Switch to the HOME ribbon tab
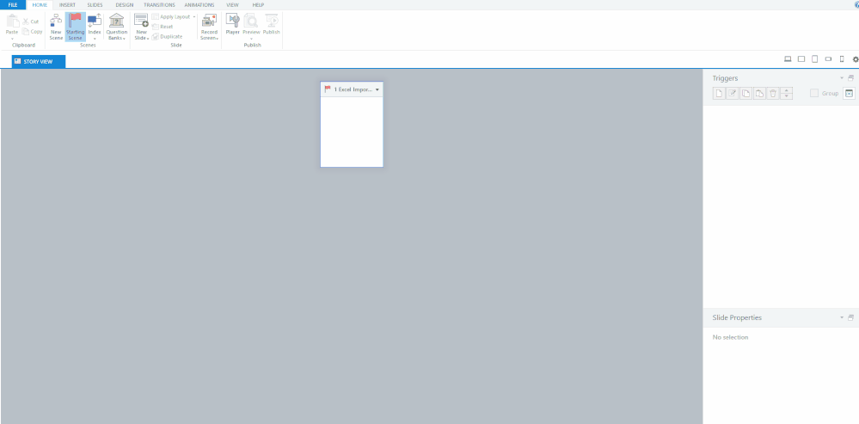This screenshot has height=424, width=859. tap(40, 5)
